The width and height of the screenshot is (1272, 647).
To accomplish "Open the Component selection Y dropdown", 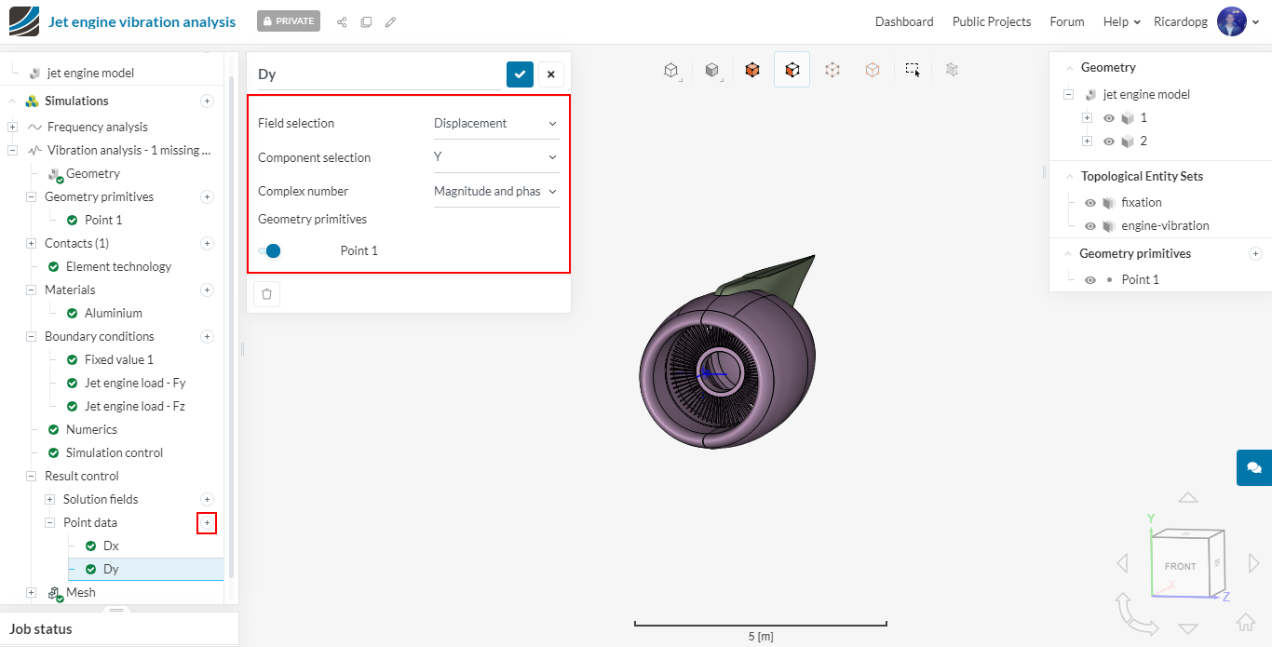I will point(496,157).
